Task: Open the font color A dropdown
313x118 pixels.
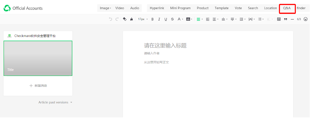Action: (x=180, y=19)
